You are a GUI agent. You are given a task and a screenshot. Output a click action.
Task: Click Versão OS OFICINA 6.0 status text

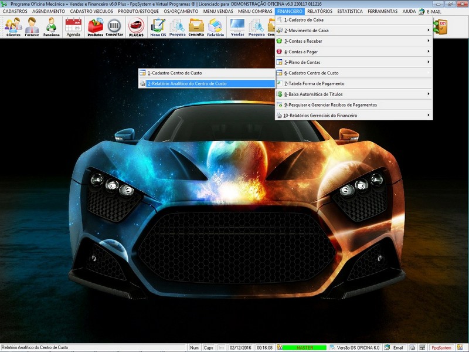(358, 348)
